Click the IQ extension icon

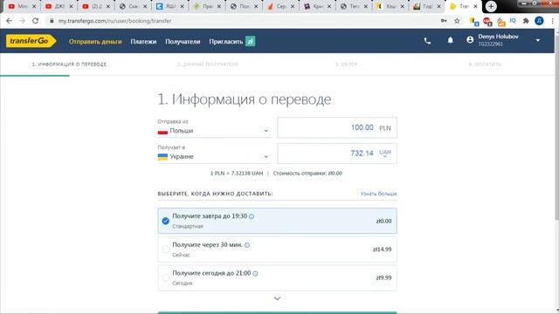pyautogui.click(x=513, y=21)
